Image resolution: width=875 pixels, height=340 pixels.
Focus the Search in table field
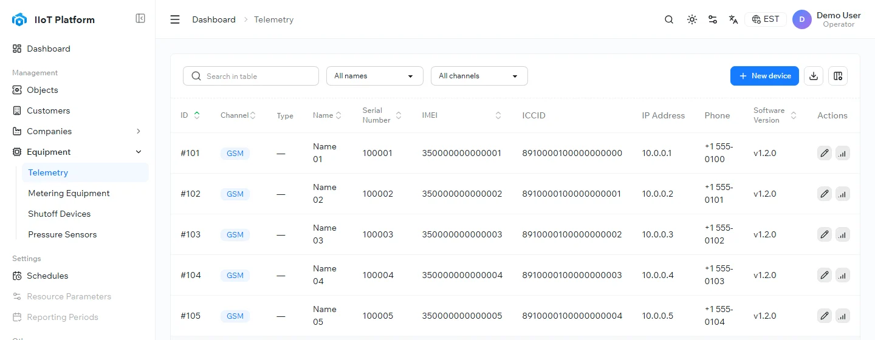251,76
